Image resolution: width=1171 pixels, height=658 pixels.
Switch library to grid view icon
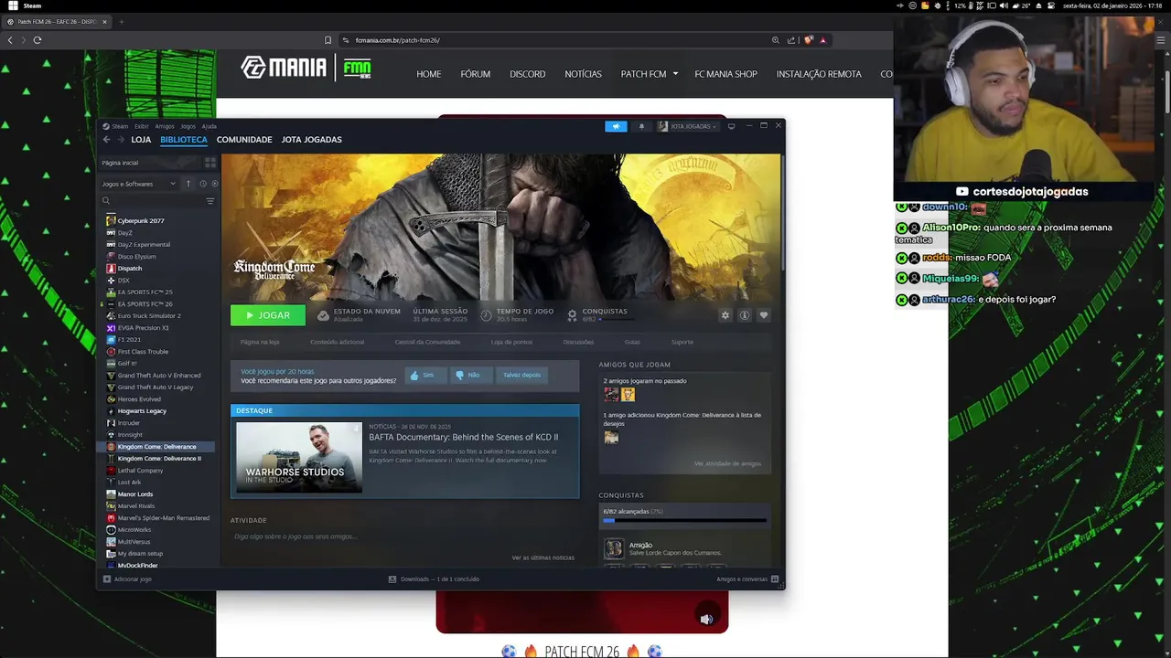tap(210, 163)
